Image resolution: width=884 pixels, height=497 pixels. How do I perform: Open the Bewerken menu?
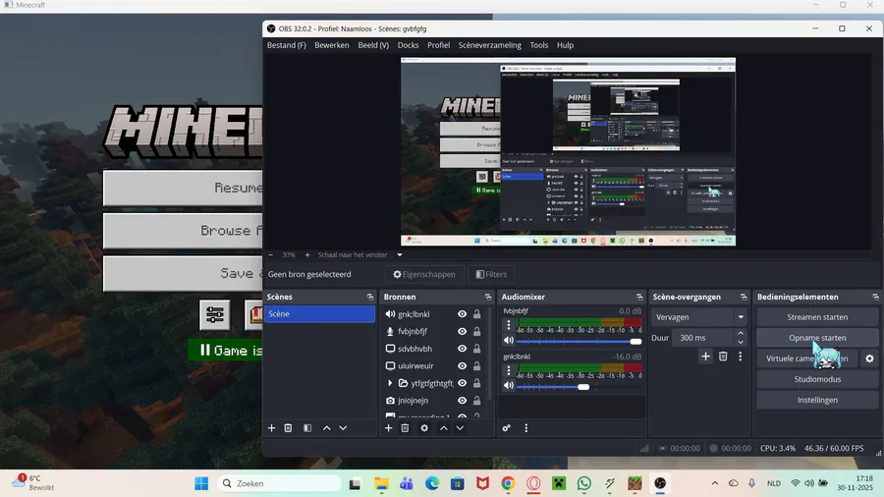(x=332, y=45)
